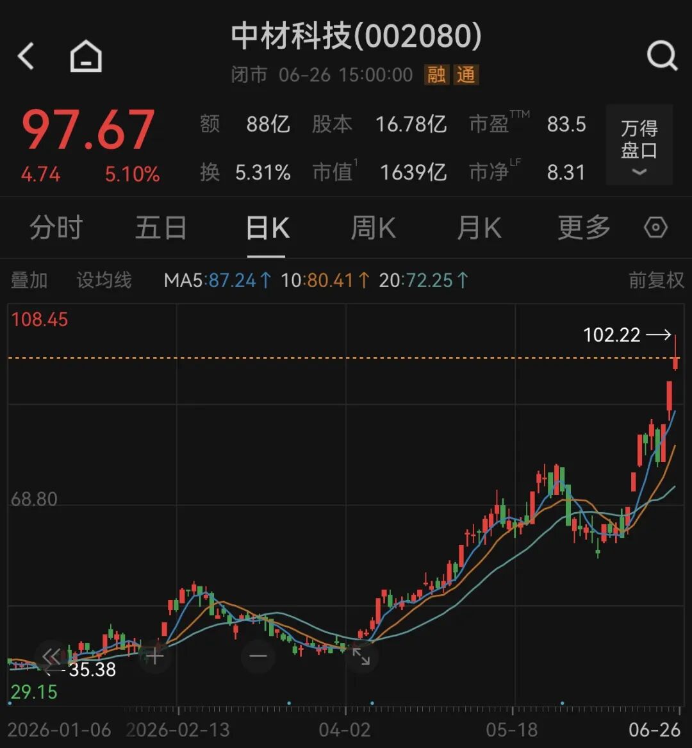Image resolution: width=692 pixels, height=748 pixels.
Task: Tap price change percent 5.10%
Action: click(x=133, y=174)
